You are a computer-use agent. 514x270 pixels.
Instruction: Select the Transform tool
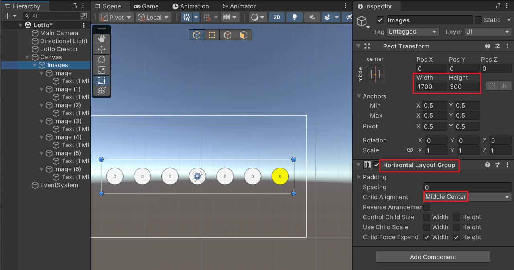tap(102, 91)
